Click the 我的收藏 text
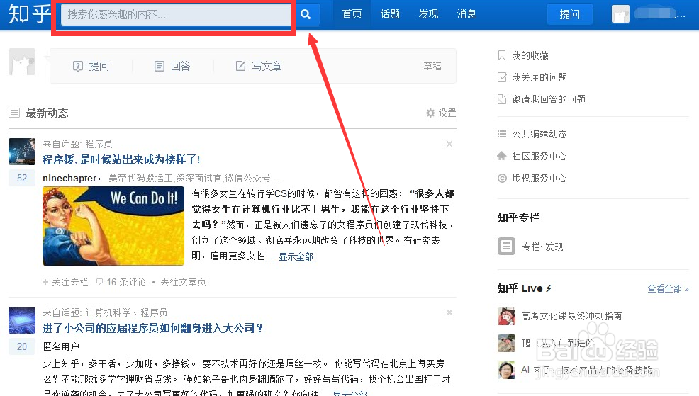 (x=530, y=55)
